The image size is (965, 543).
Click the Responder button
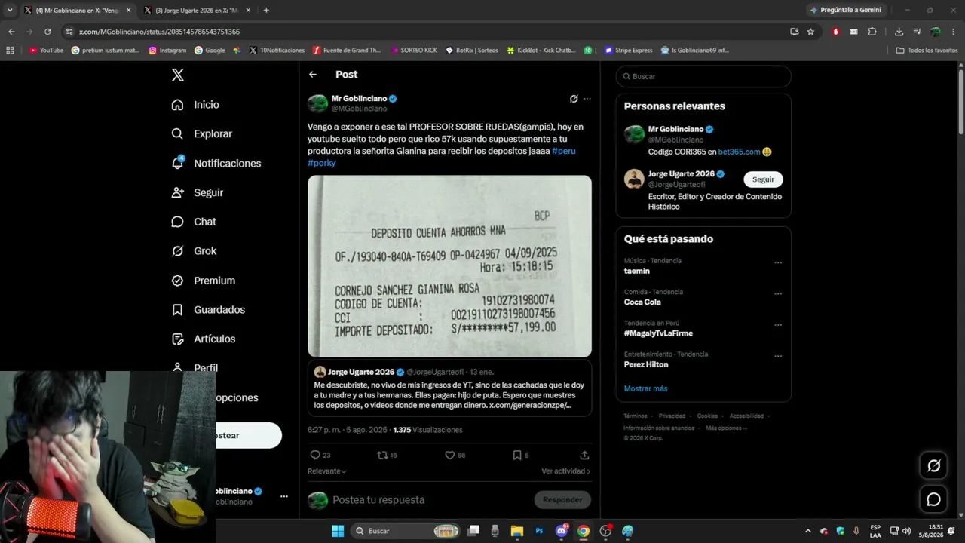(x=562, y=499)
